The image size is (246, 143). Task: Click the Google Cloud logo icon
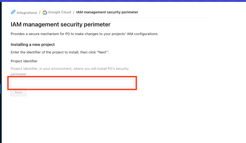click(x=45, y=12)
